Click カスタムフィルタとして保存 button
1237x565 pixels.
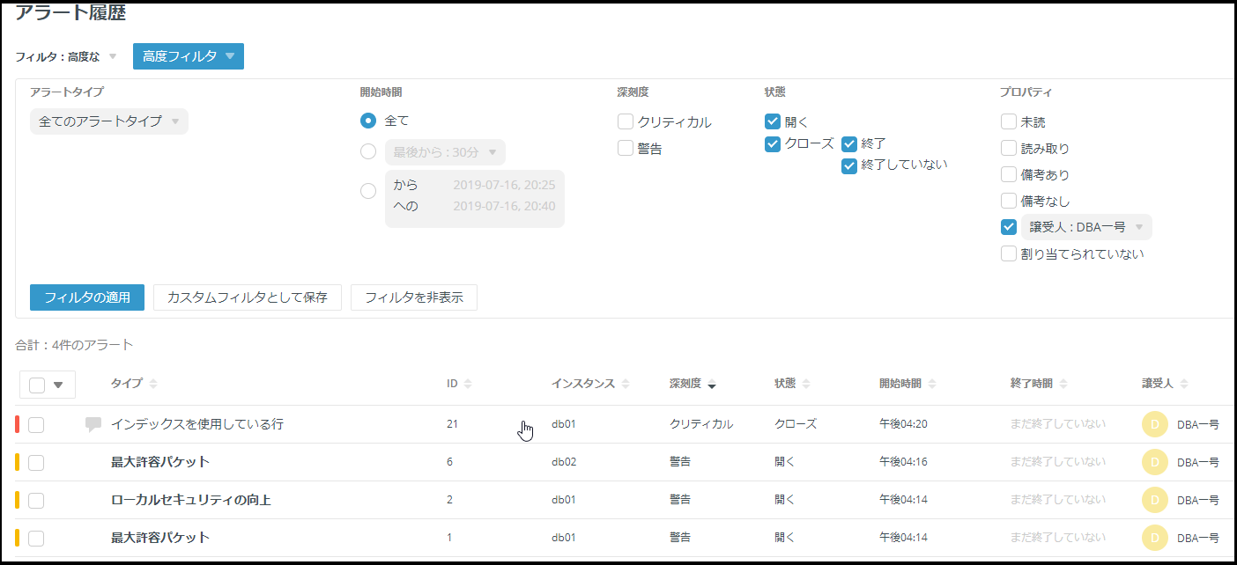point(248,297)
